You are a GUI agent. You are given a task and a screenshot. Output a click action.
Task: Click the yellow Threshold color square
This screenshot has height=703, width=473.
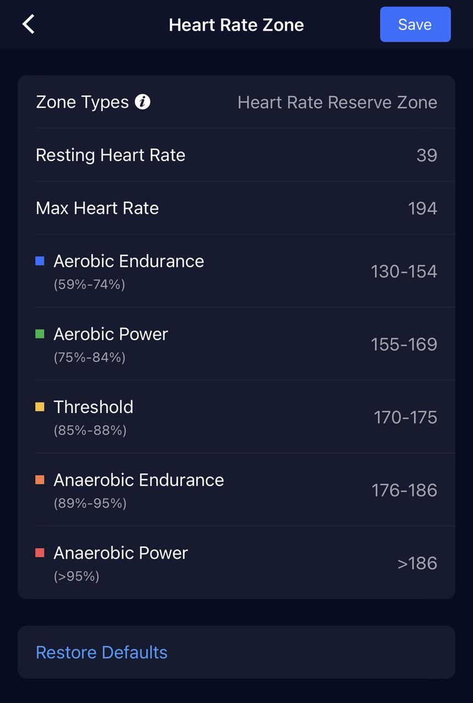pos(40,407)
